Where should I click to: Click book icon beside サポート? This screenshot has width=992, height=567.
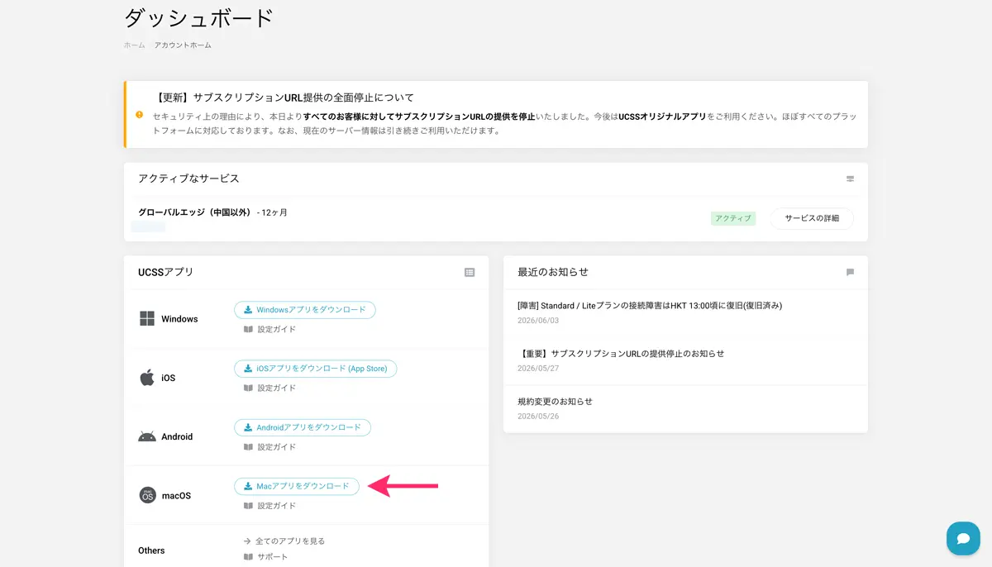[248, 556]
